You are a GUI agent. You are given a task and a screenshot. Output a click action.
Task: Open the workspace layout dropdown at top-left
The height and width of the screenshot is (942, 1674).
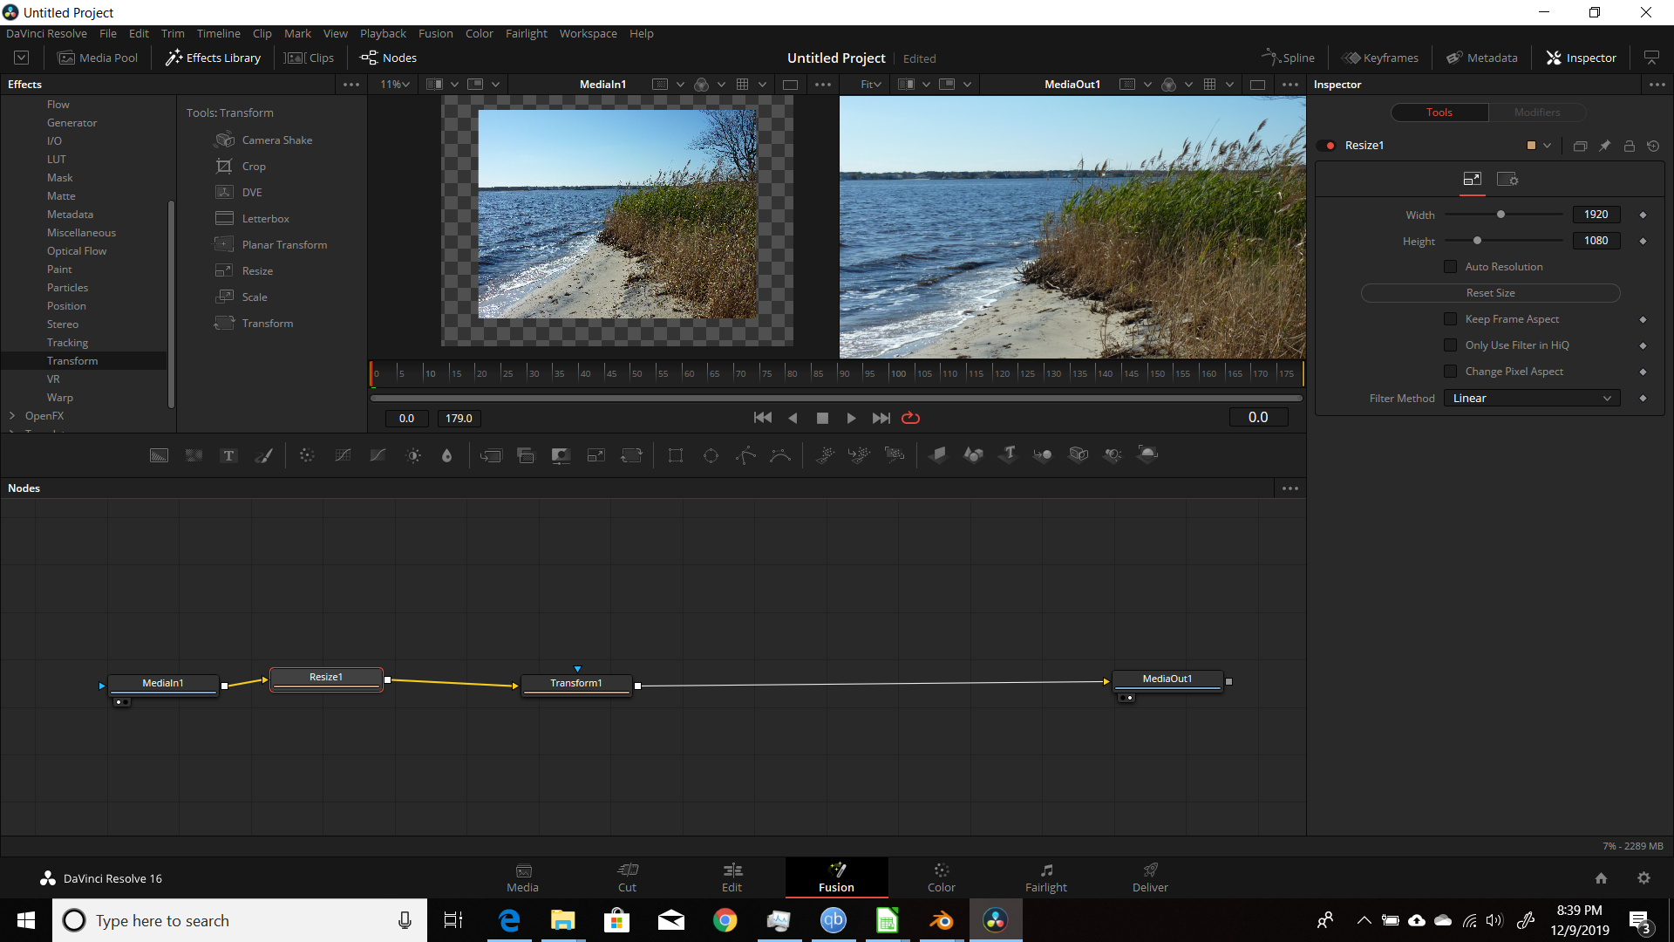click(22, 58)
